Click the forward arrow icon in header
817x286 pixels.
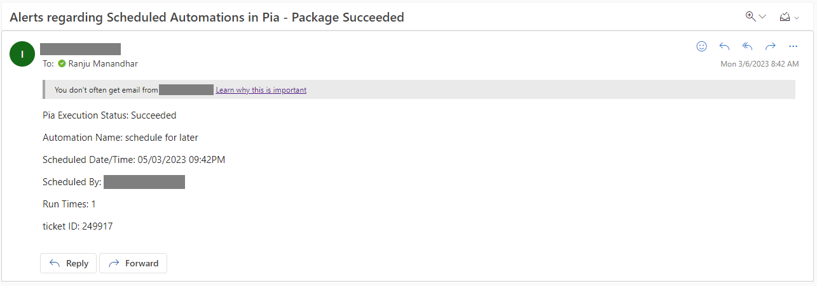click(x=771, y=46)
